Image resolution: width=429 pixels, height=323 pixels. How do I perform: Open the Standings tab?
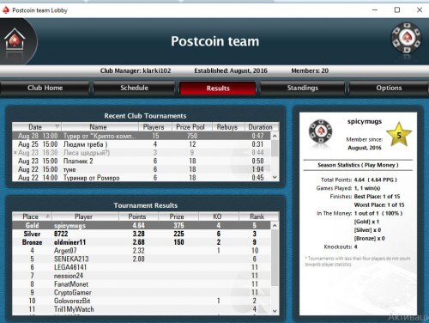coord(303,88)
